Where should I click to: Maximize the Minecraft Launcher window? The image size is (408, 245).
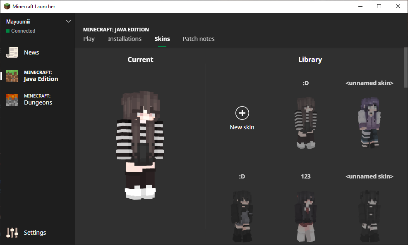click(x=379, y=6)
